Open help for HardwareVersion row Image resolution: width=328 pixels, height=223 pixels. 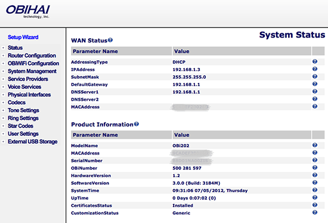315,175
